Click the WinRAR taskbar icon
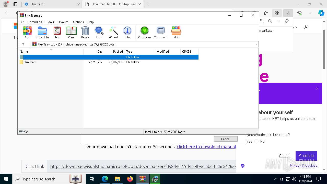The image size is (327, 184). (x=143, y=179)
